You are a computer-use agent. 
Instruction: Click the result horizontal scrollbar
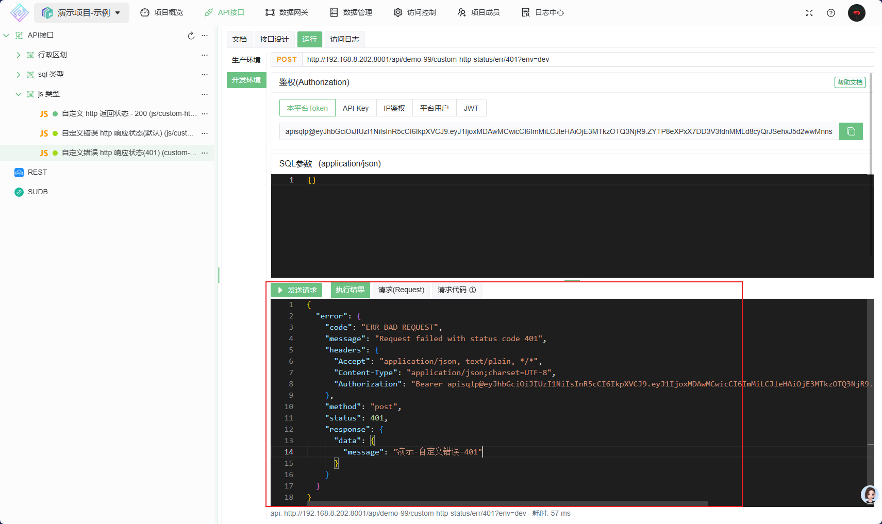point(507,503)
